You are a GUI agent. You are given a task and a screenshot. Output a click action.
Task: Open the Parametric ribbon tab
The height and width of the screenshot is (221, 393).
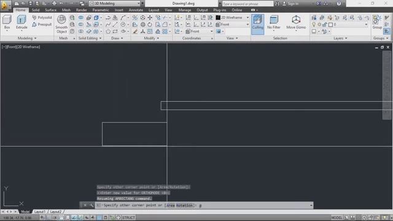tap(101, 10)
